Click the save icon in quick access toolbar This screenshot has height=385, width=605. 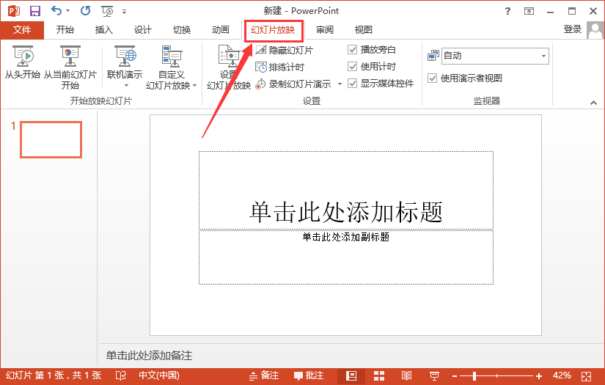[x=34, y=11]
